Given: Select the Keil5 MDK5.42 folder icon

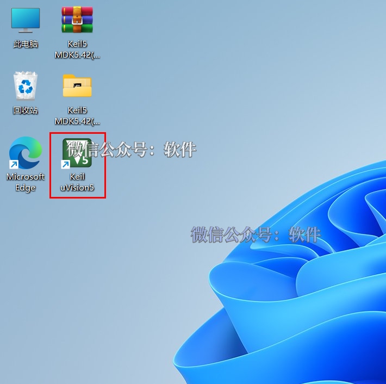Looking at the screenshot, I should coord(77,85).
